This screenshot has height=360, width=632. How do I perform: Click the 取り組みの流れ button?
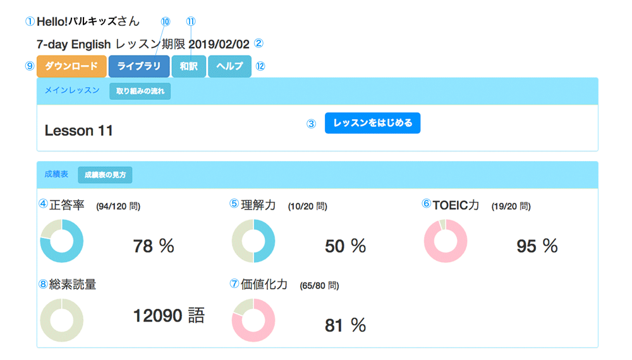coord(140,91)
